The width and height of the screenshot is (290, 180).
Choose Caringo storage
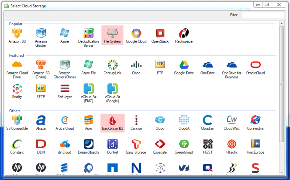136,123
